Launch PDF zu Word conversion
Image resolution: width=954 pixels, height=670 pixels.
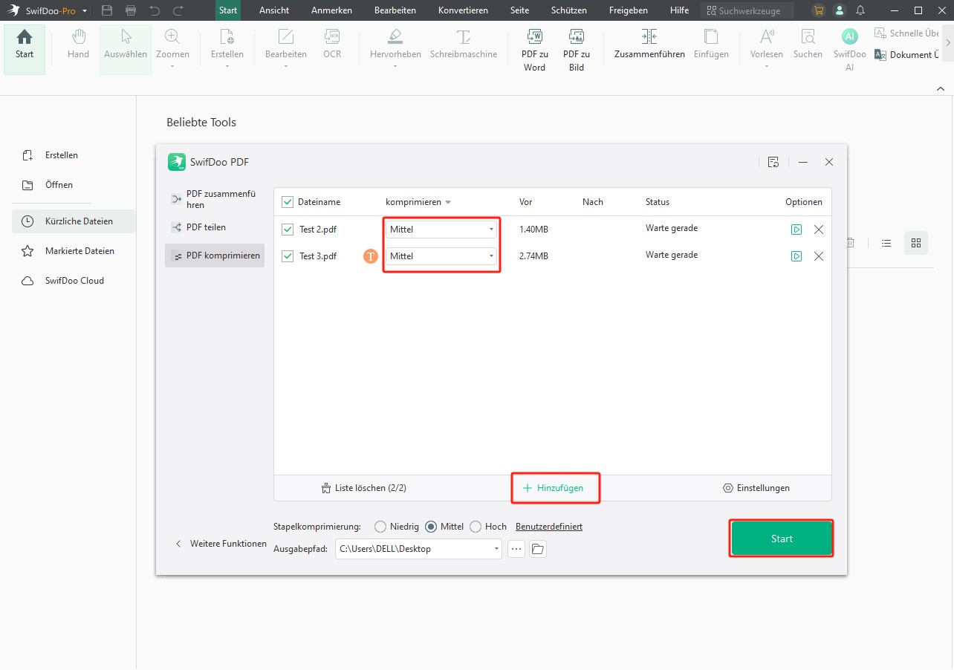tap(534, 51)
